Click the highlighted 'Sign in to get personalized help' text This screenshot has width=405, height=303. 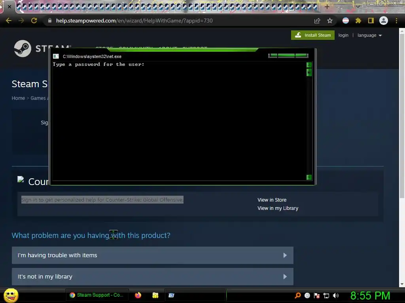tap(102, 200)
